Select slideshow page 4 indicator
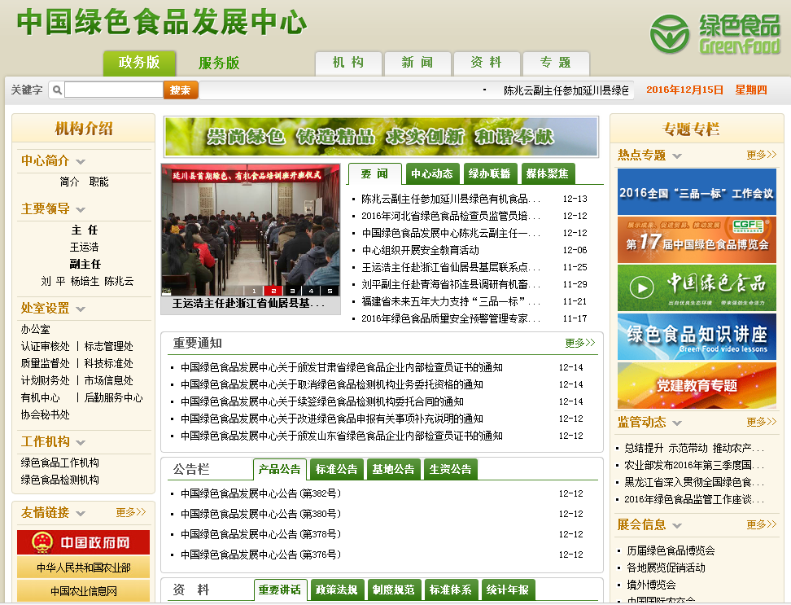 (311, 291)
